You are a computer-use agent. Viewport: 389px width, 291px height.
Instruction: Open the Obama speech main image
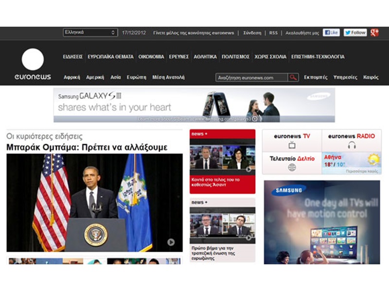pyautogui.click(x=94, y=203)
